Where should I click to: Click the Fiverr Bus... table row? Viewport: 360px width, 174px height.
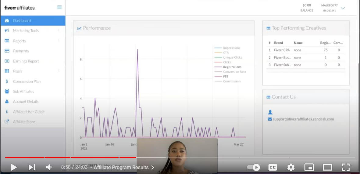(305, 57)
